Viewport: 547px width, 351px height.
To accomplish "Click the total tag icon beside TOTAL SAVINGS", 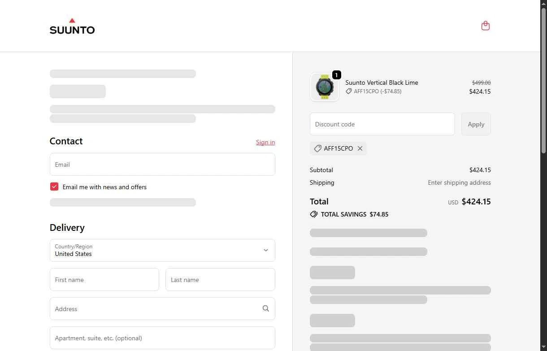I will [314, 214].
